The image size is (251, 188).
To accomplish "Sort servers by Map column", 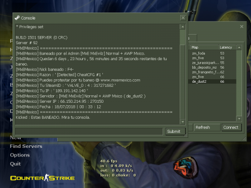I will click(204, 48).
